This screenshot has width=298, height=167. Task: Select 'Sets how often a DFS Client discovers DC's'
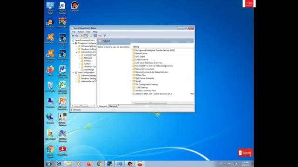pos(152,94)
